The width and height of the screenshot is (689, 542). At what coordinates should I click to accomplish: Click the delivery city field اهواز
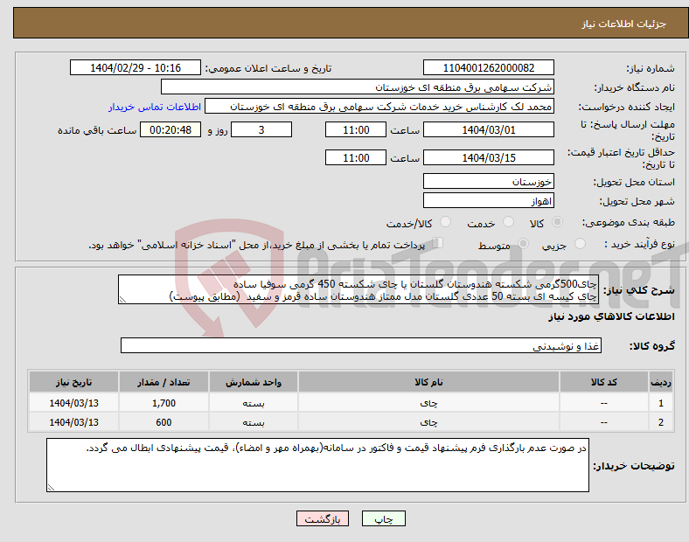pyautogui.click(x=488, y=201)
